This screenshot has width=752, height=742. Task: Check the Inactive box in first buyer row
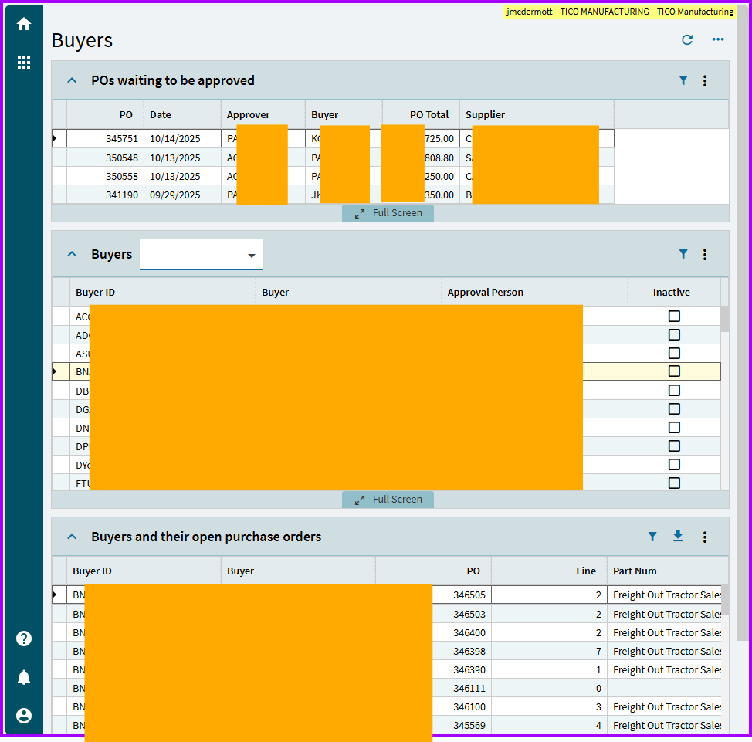coord(674,317)
